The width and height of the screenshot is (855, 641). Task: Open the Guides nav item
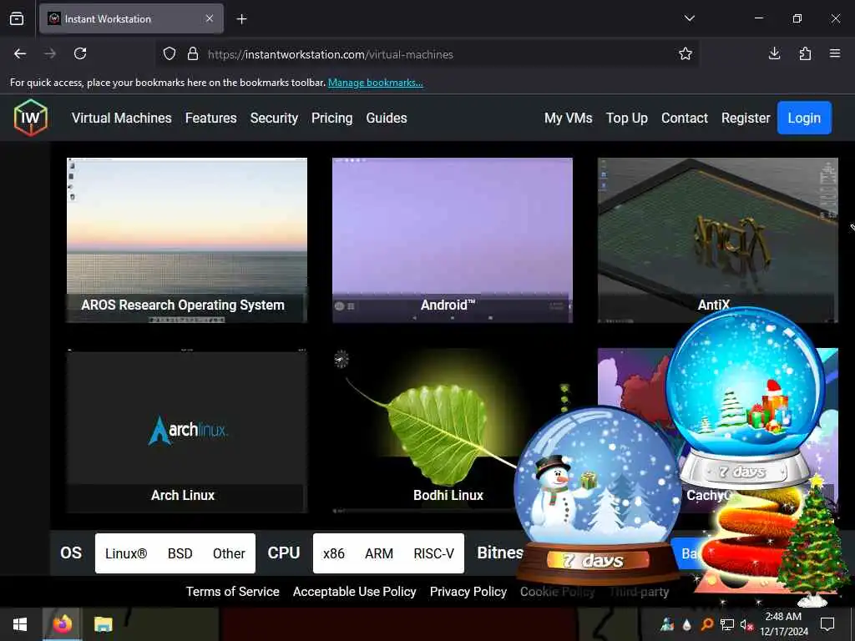[387, 118]
